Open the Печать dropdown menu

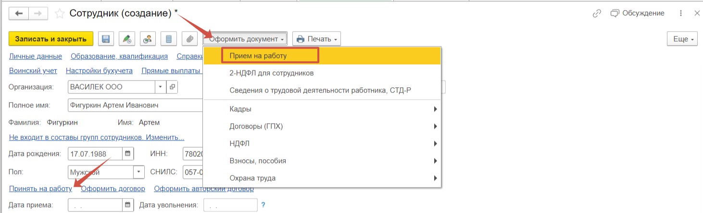click(x=316, y=39)
